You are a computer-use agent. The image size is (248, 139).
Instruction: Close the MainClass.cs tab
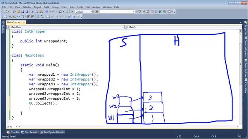24,22
